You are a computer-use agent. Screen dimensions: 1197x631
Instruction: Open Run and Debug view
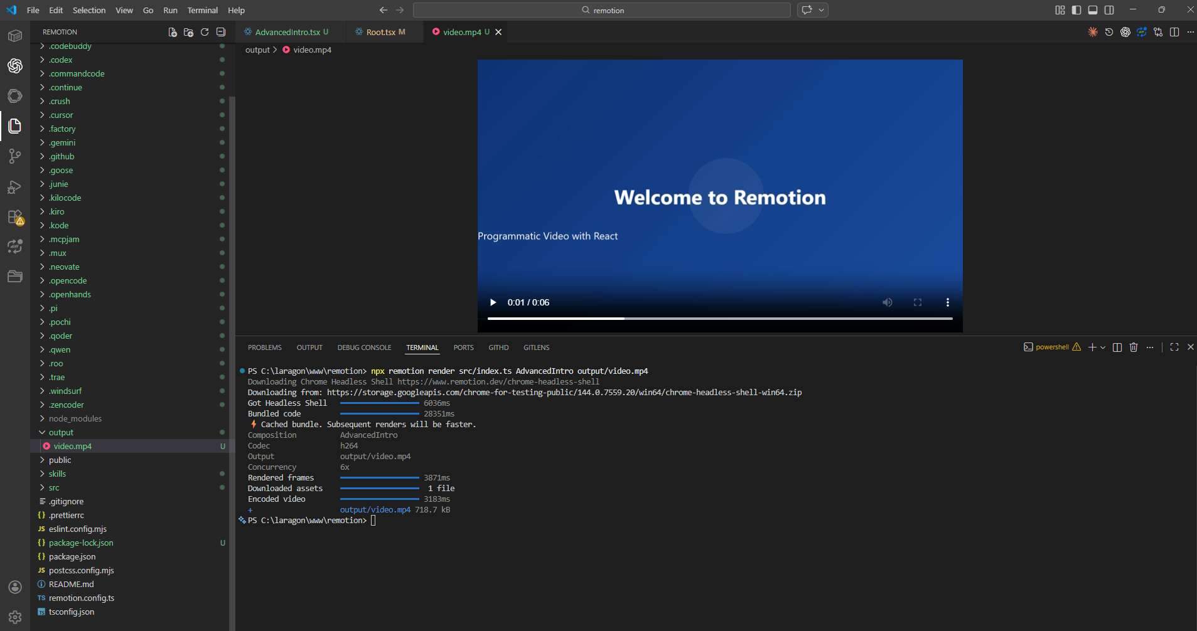(x=15, y=187)
